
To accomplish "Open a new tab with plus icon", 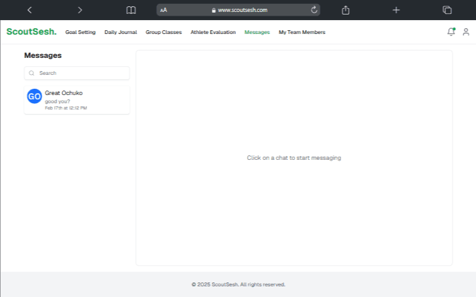I will click(396, 10).
